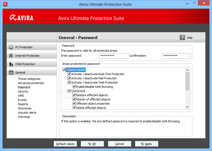The image size is (212, 151).
Task: Uncheck the Control Center checkbox
Action: [64, 70]
